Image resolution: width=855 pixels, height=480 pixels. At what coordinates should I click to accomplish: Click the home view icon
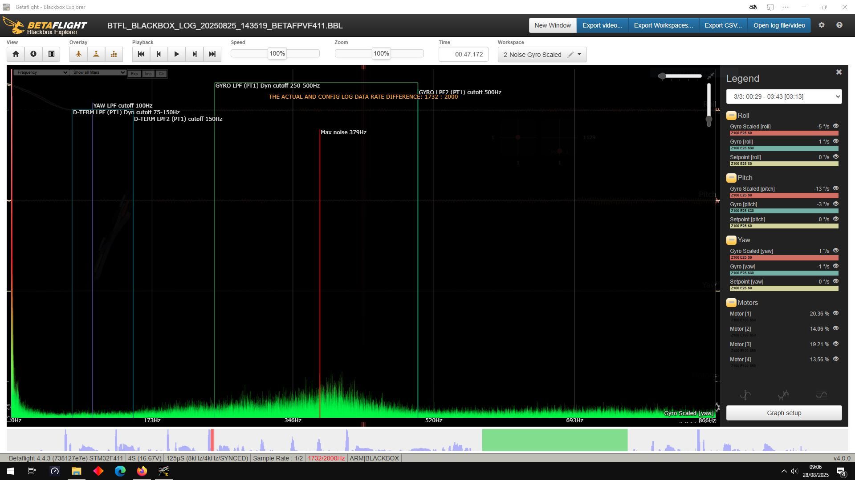click(x=16, y=54)
